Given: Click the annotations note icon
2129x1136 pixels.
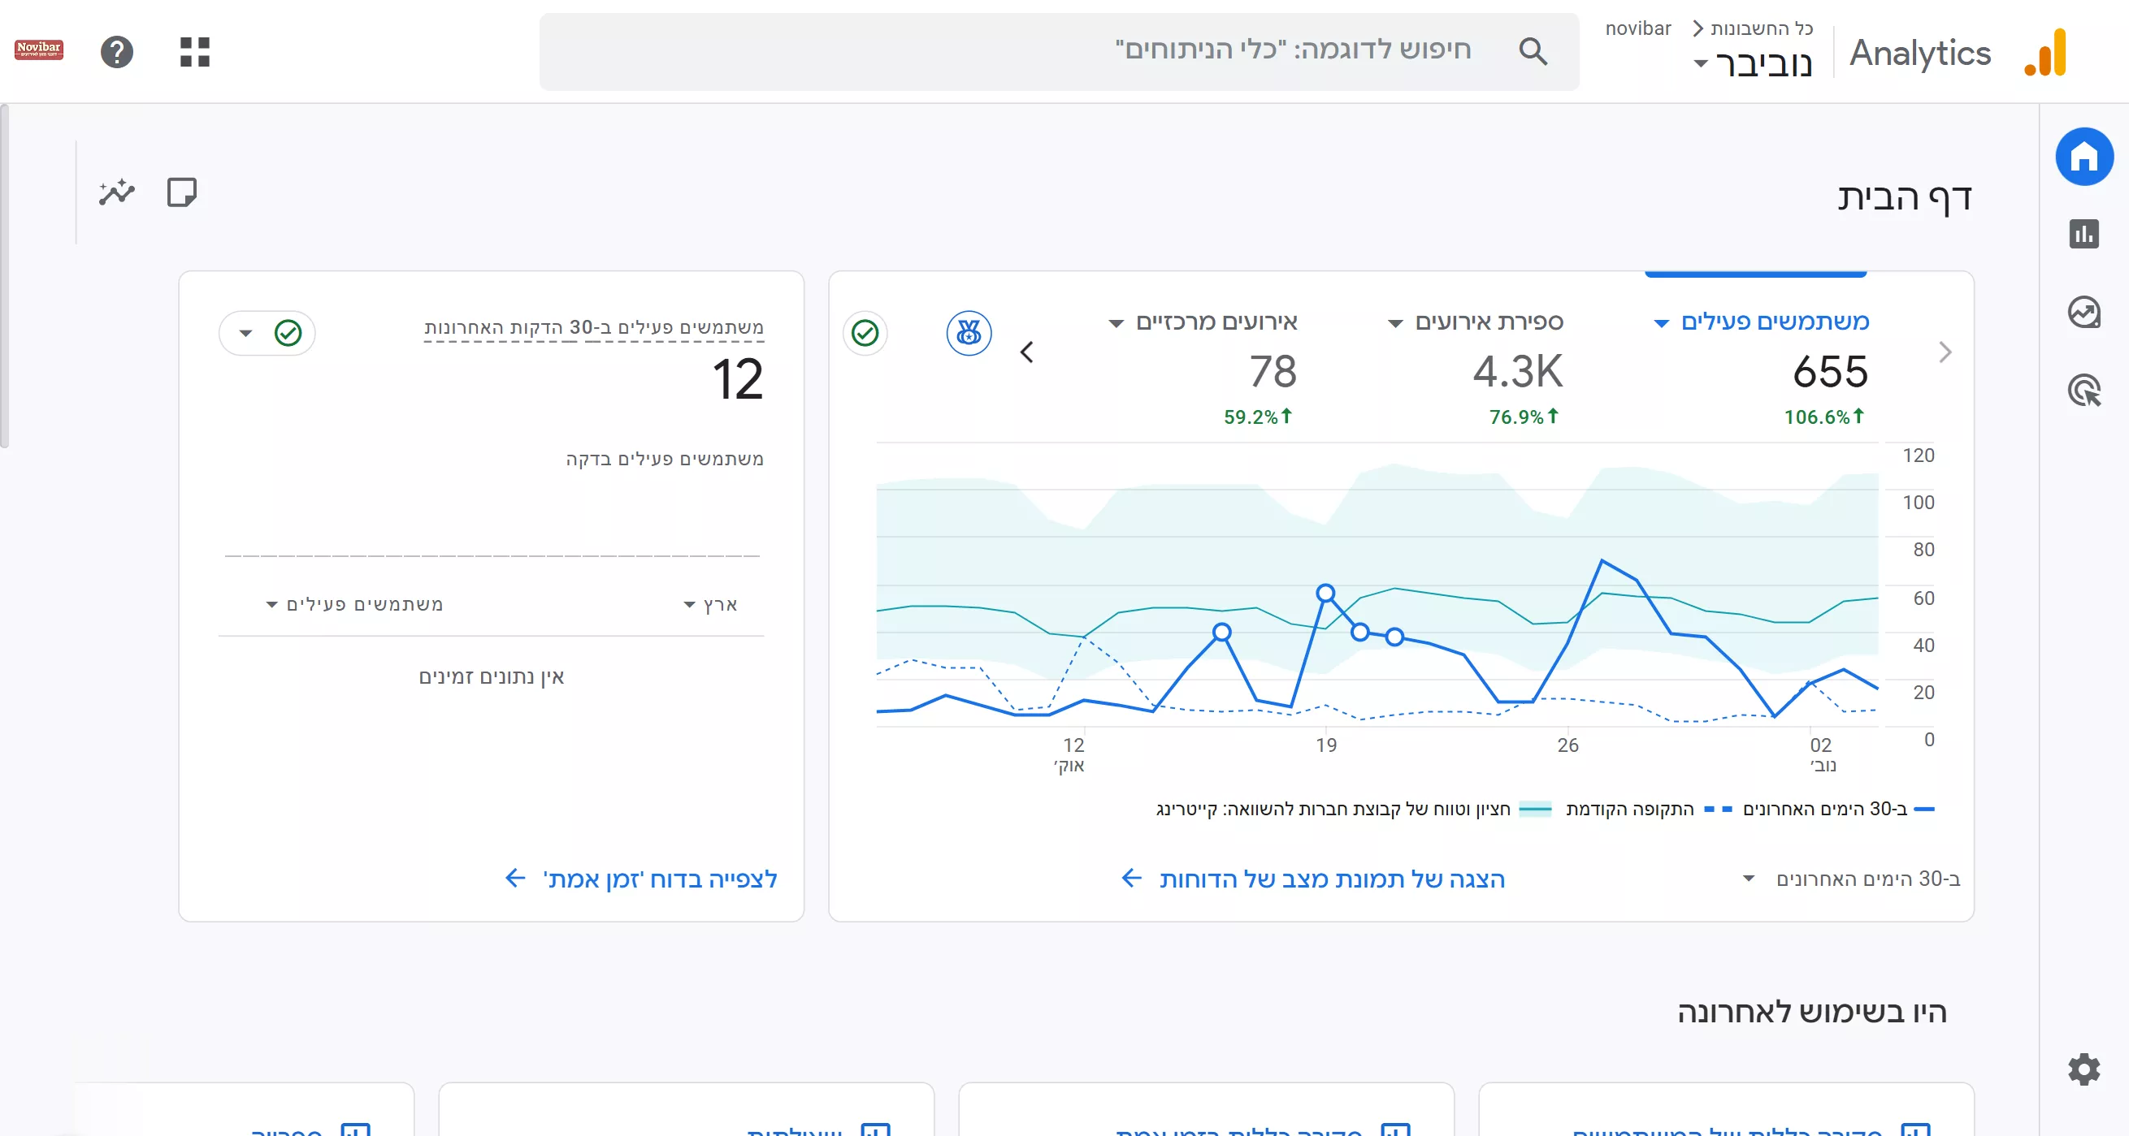Looking at the screenshot, I should [x=182, y=192].
